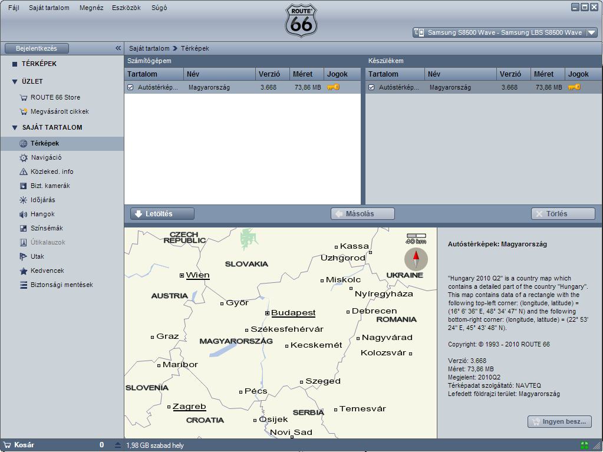
Task: Click the Készülékem panel header
Action: 483,61
